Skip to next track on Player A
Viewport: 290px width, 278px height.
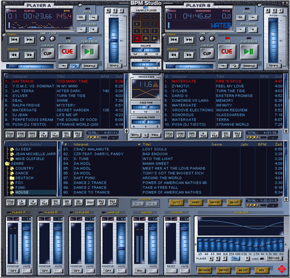point(30,40)
